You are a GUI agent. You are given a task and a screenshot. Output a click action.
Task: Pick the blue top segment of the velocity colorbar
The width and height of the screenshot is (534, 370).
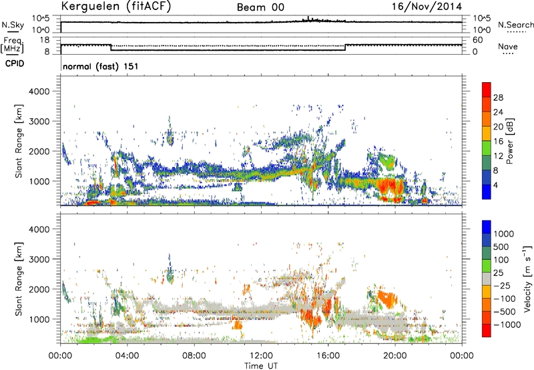point(487,227)
